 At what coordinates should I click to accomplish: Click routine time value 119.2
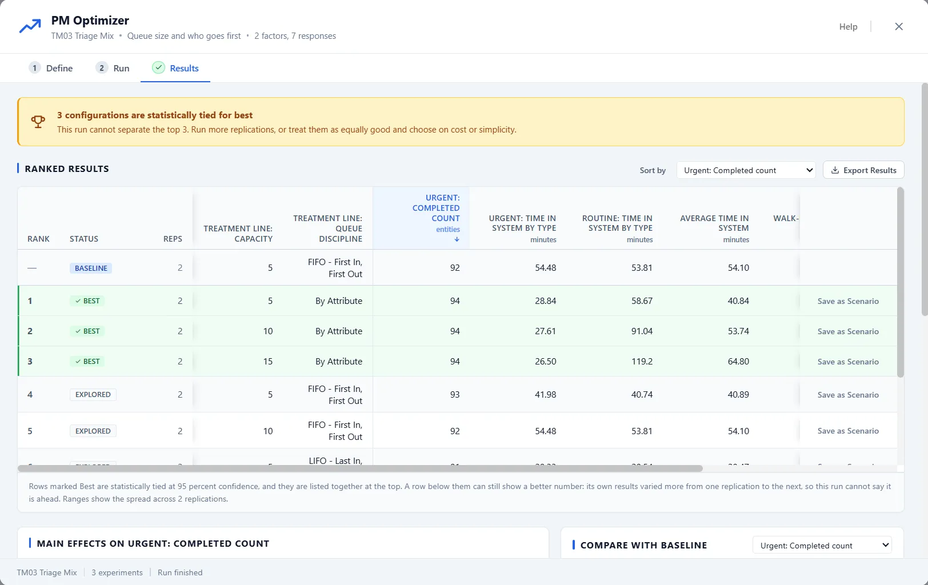click(x=642, y=362)
